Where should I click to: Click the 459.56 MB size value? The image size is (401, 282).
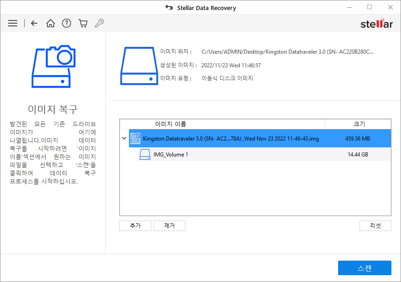(x=358, y=139)
